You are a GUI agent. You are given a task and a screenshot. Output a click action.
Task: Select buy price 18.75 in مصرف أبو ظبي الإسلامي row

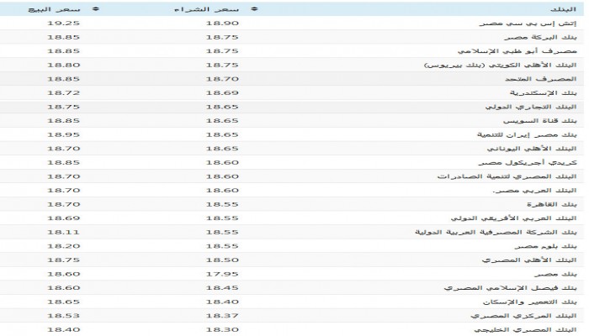tap(222, 51)
